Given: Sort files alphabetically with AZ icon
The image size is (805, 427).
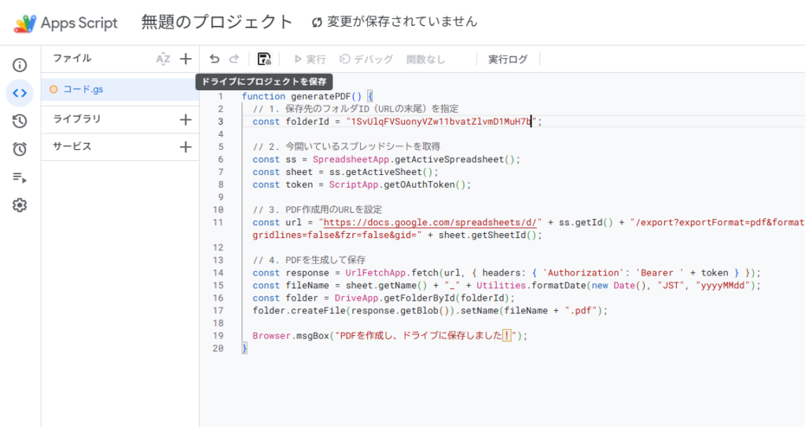Looking at the screenshot, I should coord(163,59).
